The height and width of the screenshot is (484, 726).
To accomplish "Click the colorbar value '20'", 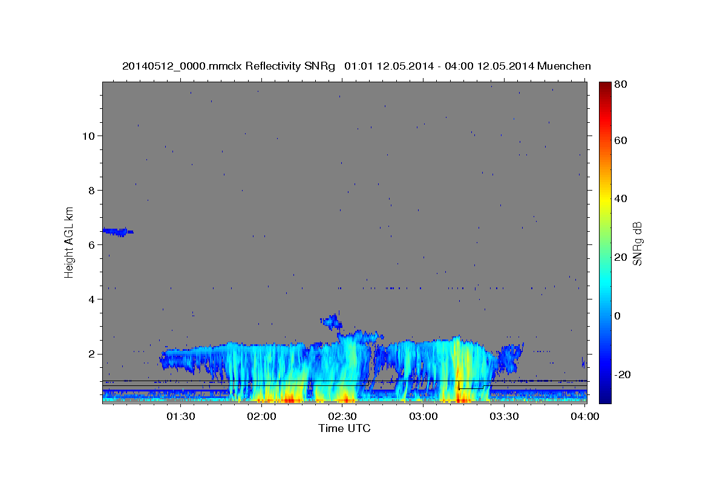I will [x=621, y=257].
